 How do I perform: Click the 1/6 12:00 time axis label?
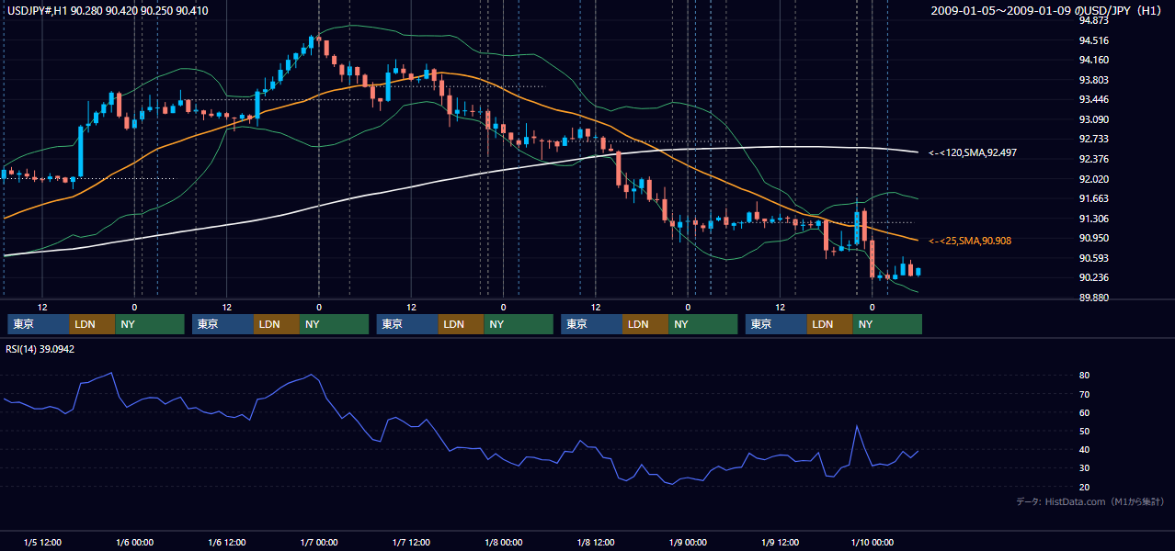pos(226,542)
